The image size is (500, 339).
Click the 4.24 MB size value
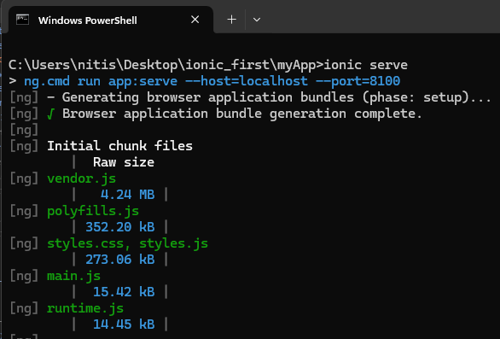click(x=127, y=195)
